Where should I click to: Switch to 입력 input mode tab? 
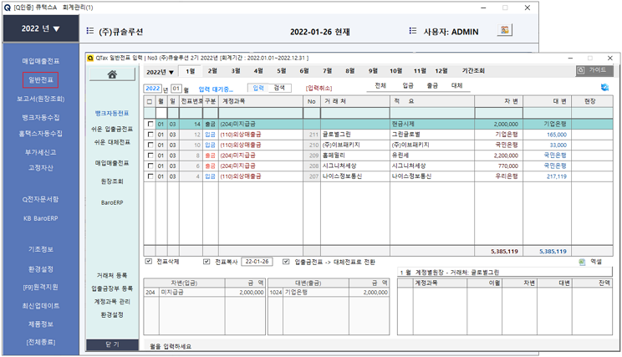pos(258,88)
